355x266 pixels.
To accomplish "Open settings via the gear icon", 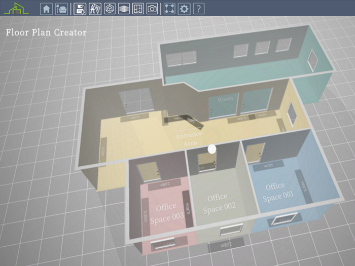I will coord(184,9).
